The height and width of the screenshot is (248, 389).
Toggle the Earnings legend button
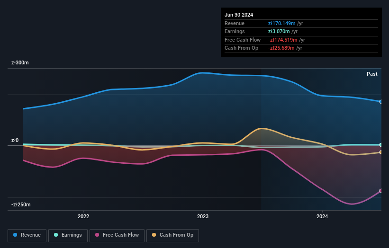68,235
